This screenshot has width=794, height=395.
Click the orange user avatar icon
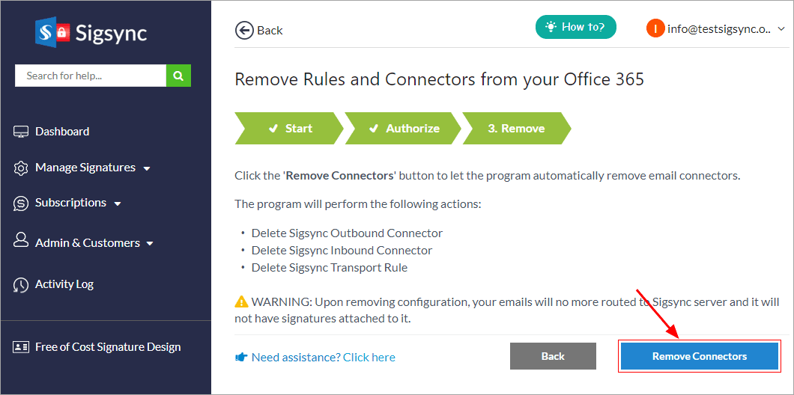(x=655, y=29)
